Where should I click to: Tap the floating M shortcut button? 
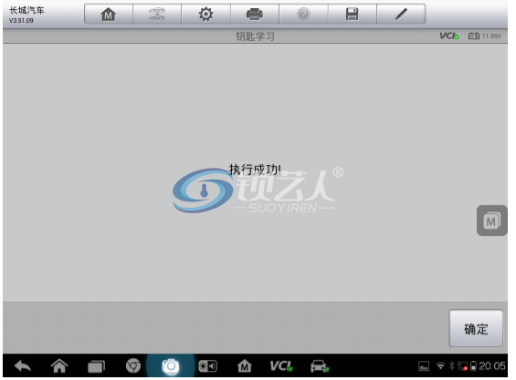coord(491,221)
